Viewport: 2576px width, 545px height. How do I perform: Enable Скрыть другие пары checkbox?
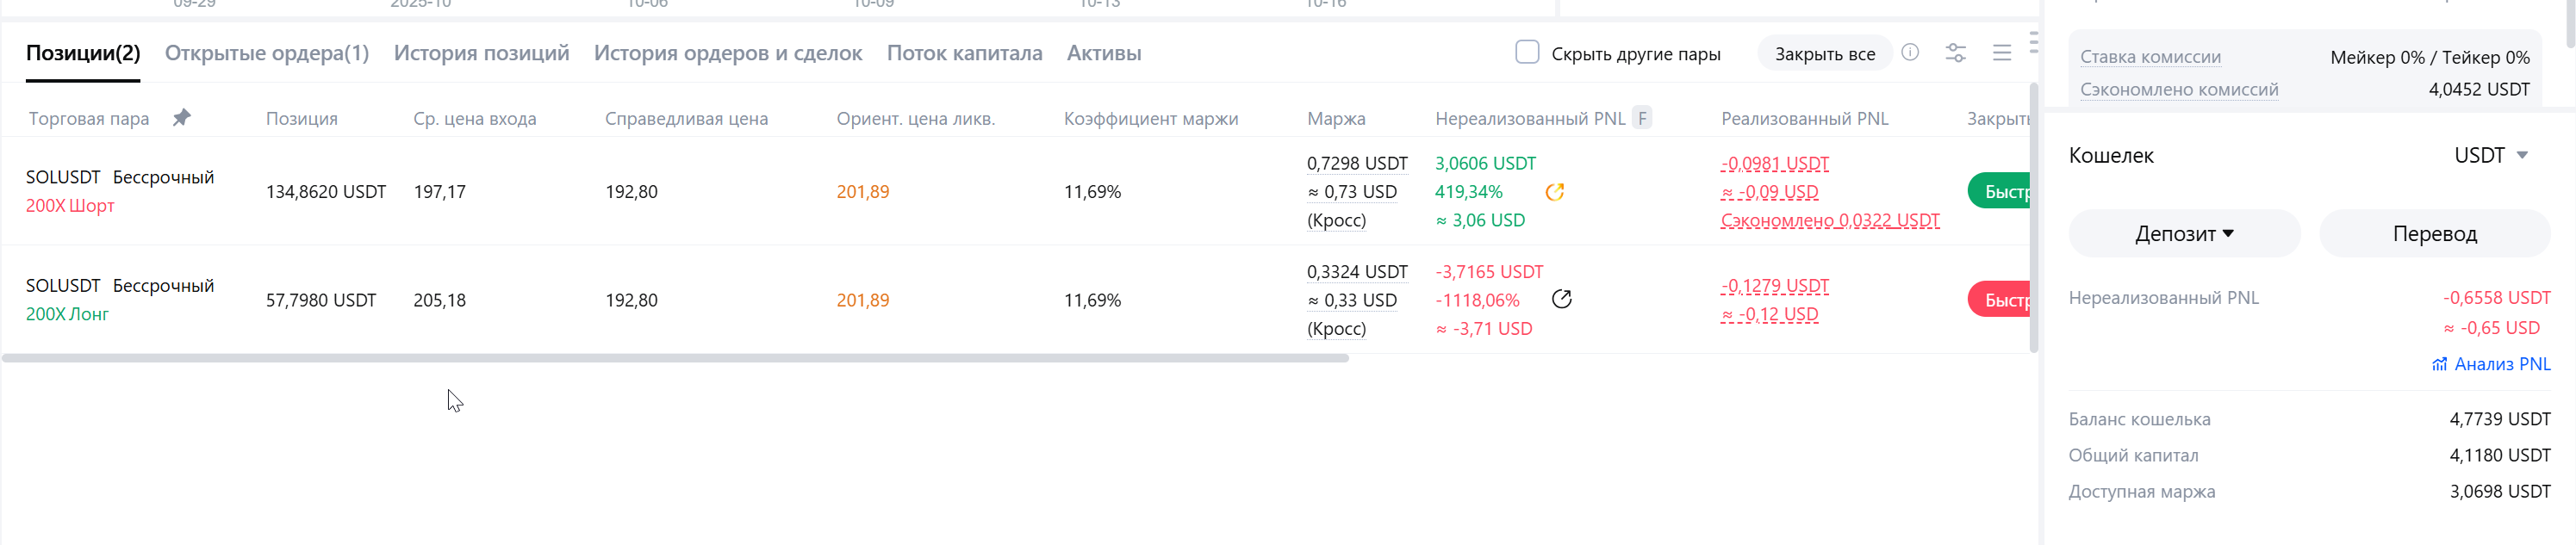[1526, 52]
